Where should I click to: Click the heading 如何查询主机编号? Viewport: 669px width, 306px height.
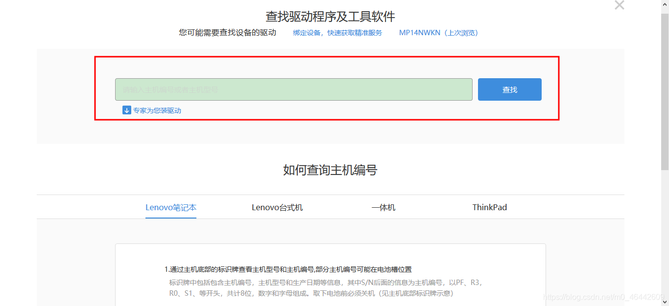point(330,170)
